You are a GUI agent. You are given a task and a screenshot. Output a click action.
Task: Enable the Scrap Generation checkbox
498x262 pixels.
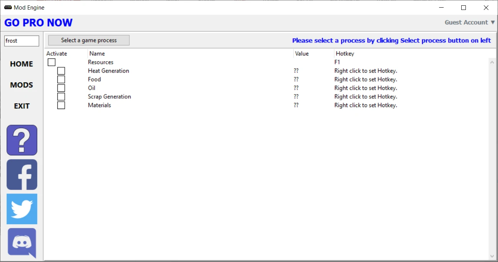pos(61,97)
